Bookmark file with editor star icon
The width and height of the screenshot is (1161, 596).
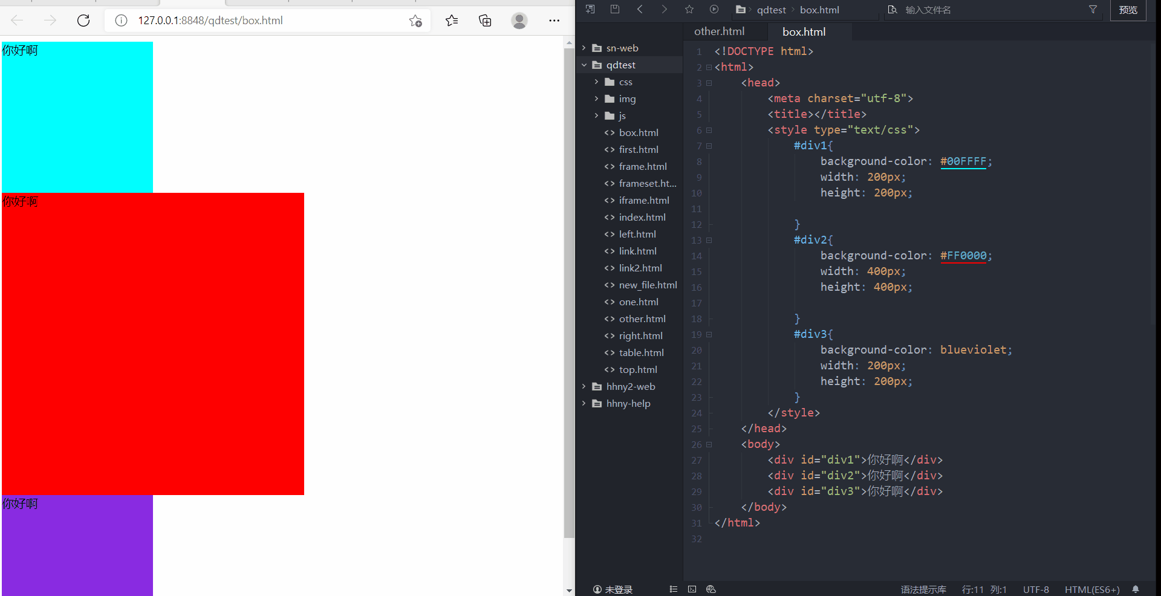(689, 9)
